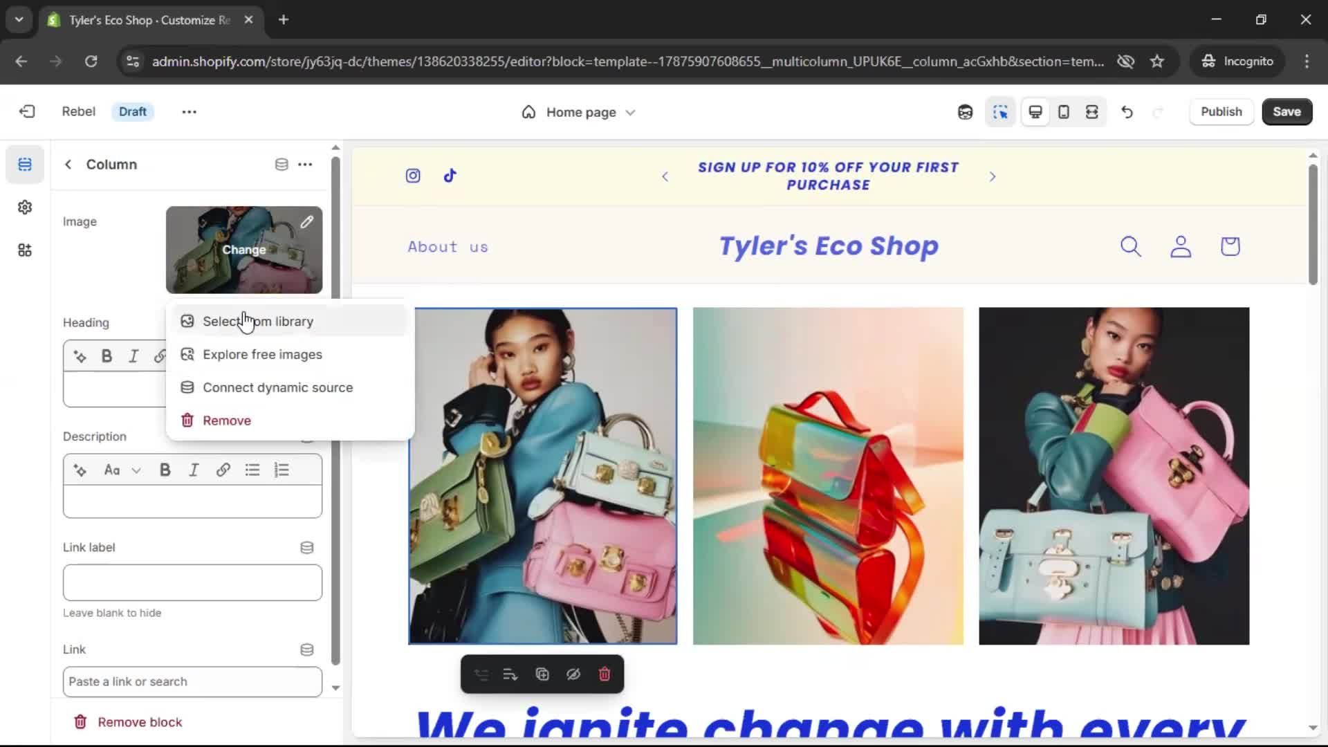Expand the Home page template dropdown
Viewport: 1328px width, 747px height.
tap(580, 112)
